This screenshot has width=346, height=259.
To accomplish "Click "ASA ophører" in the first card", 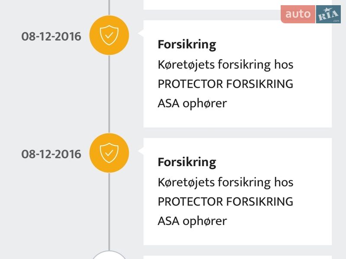I will click(x=192, y=103).
